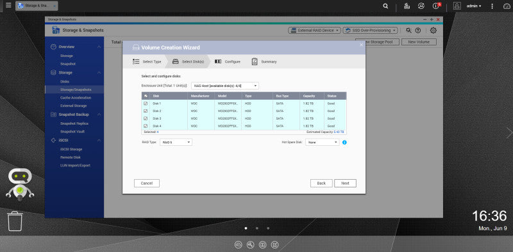The height and width of the screenshot is (252, 513).
Task: Click the utility wrench icon in bottom dock
Action: (x=250, y=244)
